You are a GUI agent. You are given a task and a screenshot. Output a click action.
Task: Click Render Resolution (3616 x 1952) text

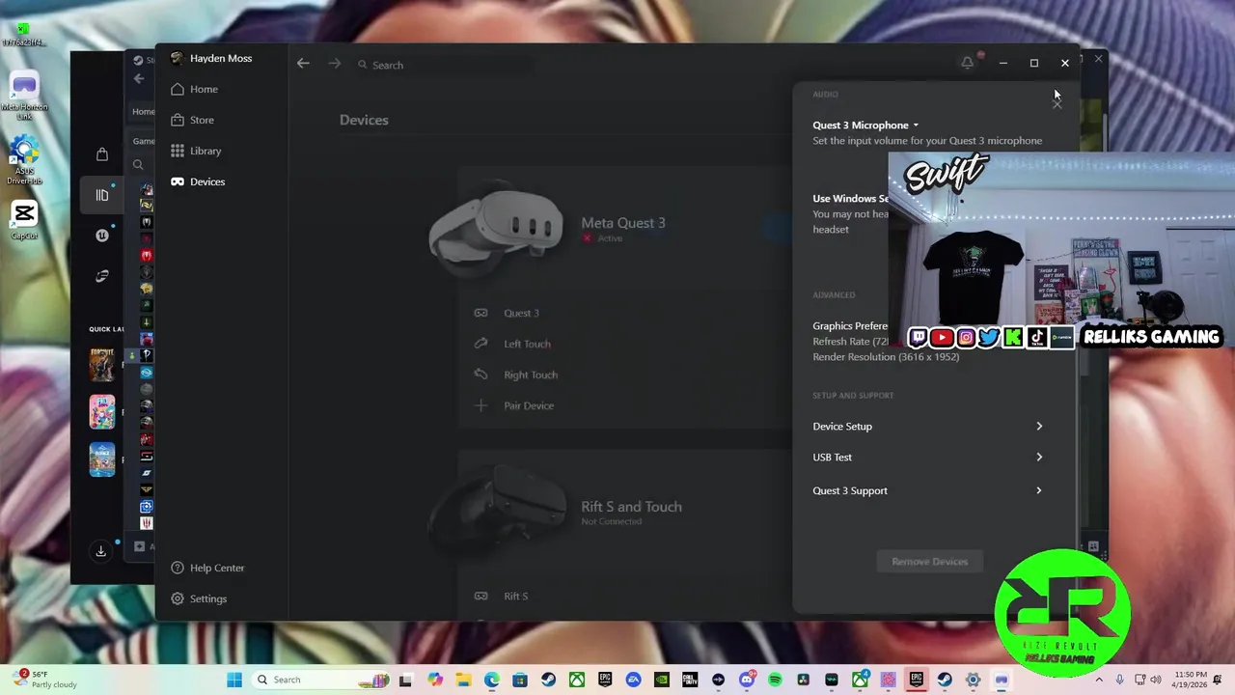click(886, 357)
